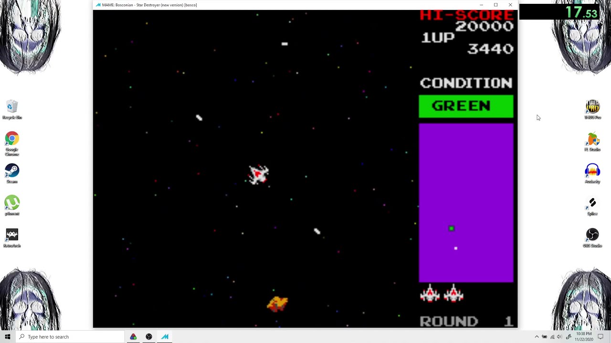Maximize the MAME window
The width and height of the screenshot is (611, 343).
coord(495,5)
